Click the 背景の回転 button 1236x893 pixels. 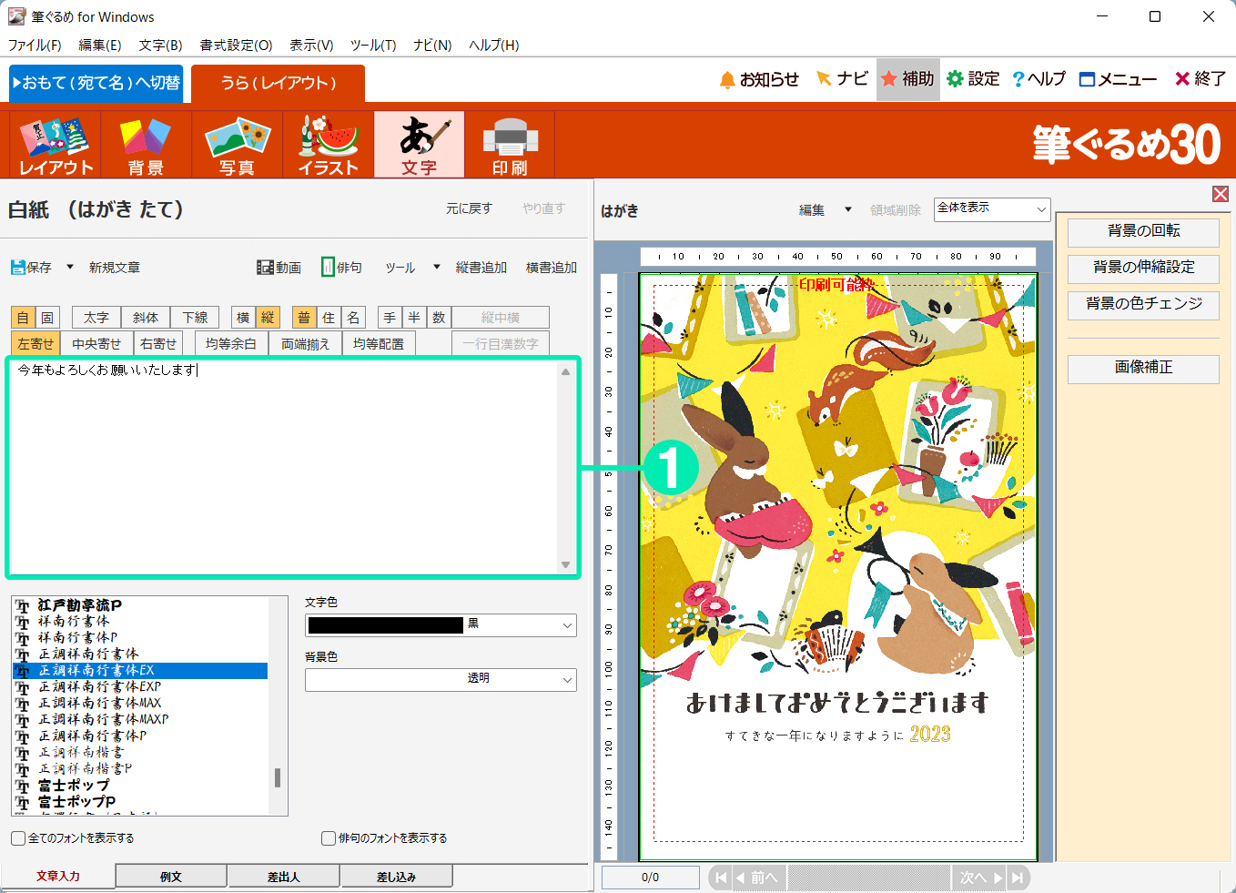1143,232
